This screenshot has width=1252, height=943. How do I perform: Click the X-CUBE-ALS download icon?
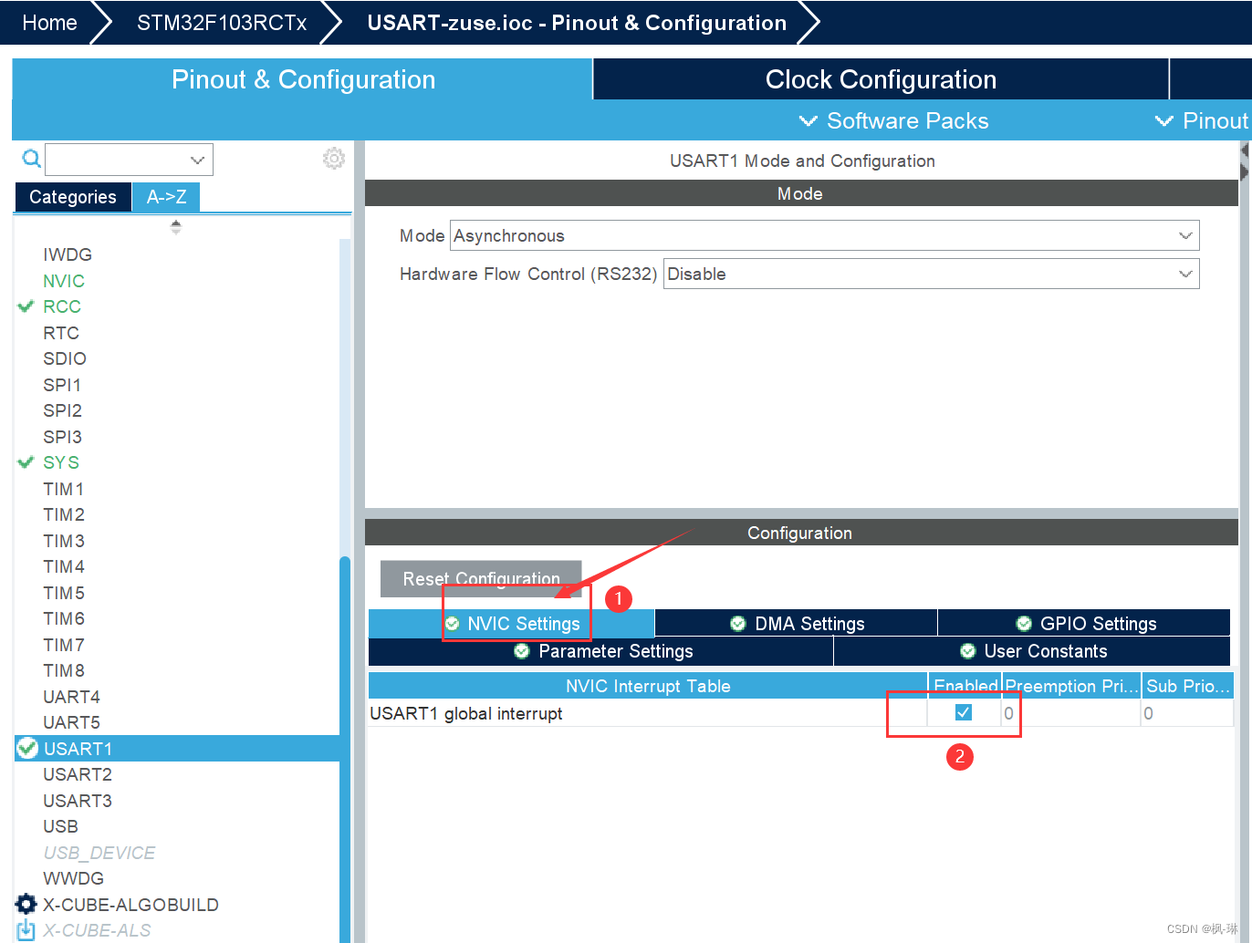26,930
